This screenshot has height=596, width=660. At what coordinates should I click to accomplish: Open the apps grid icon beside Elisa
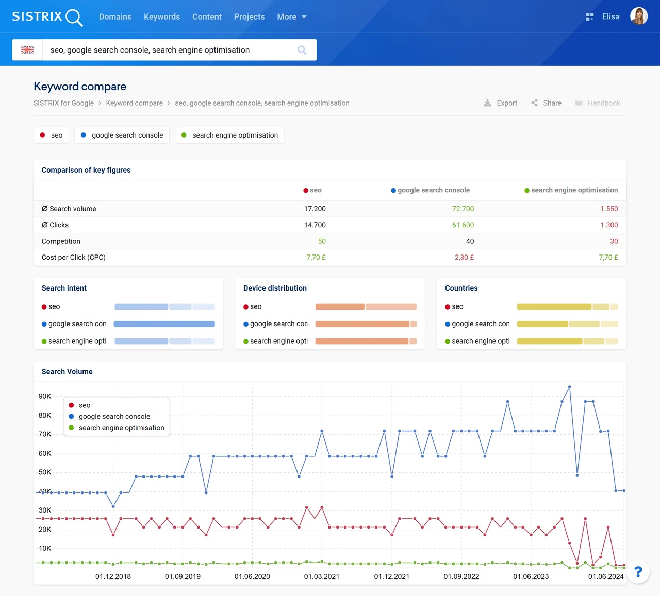point(590,17)
